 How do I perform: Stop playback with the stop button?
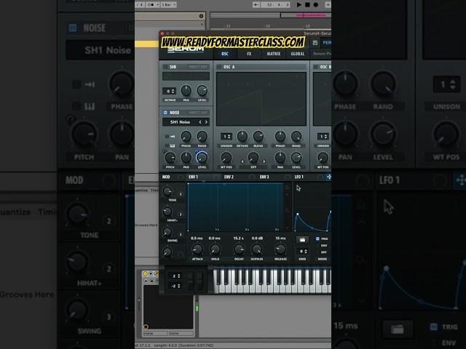[x=307, y=5]
